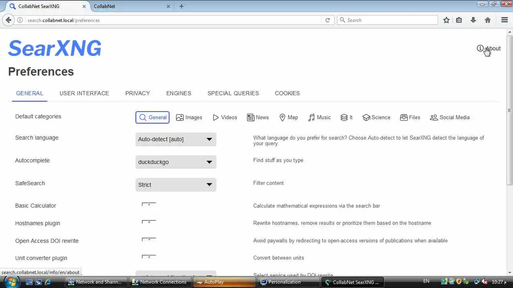The width and height of the screenshot is (513, 288).
Task: Open the bookmarks list icon
Action: pyautogui.click(x=459, y=20)
